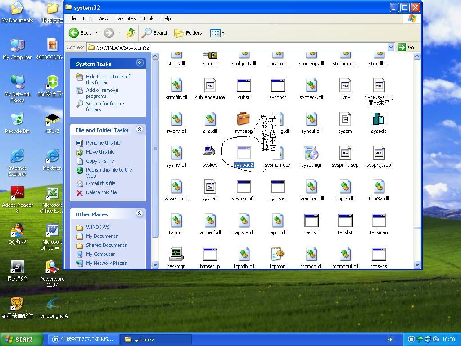Select the svchost file icon
The width and height of the screenshot is (461, 346).
277,86
